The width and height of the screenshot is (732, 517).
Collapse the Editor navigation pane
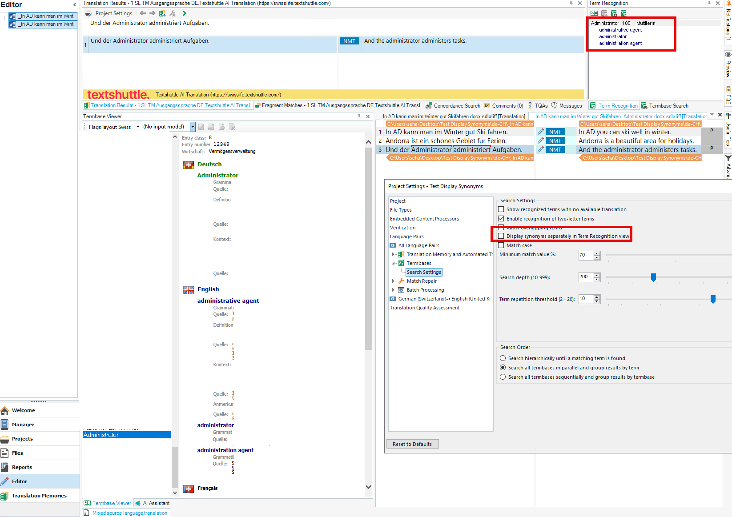[75, 5]
